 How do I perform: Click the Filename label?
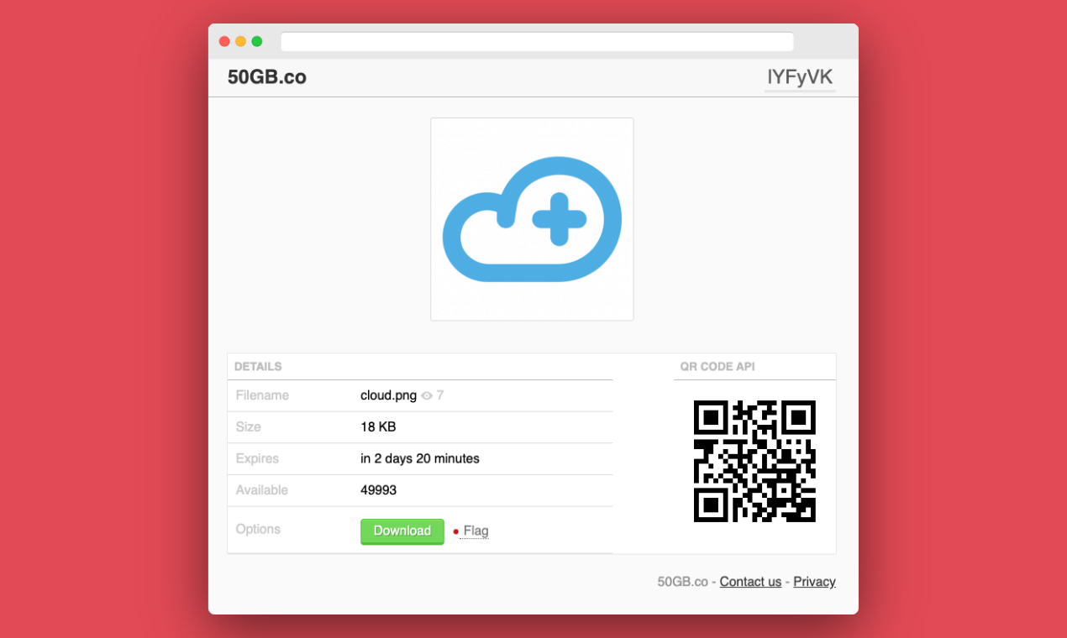click(x=262, y=395)
